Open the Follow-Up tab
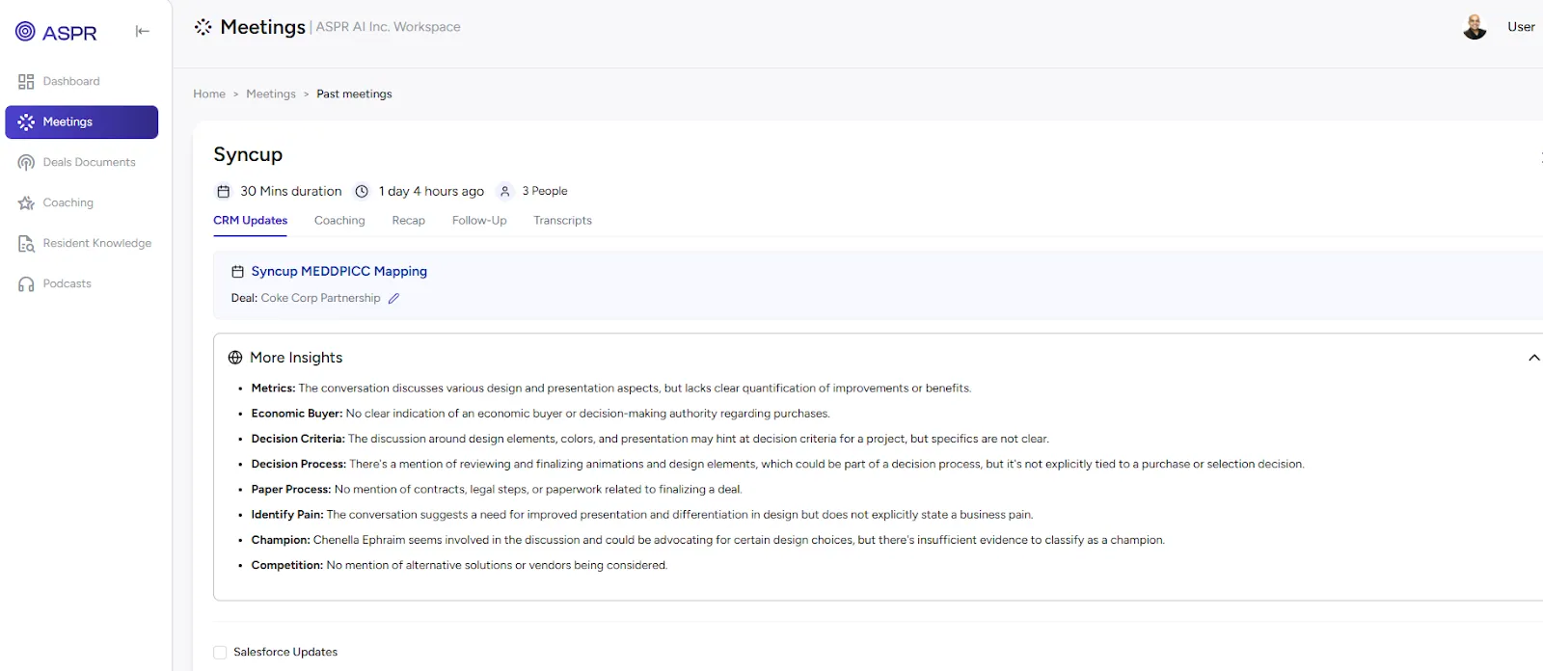 point(479,221)
